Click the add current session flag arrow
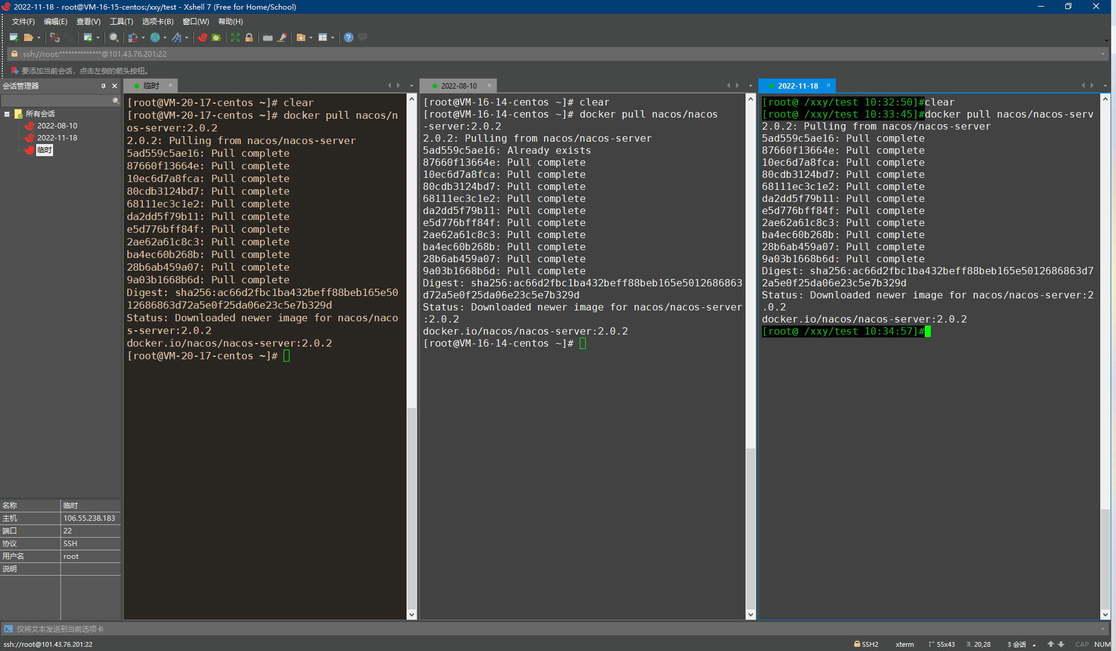 14,71
